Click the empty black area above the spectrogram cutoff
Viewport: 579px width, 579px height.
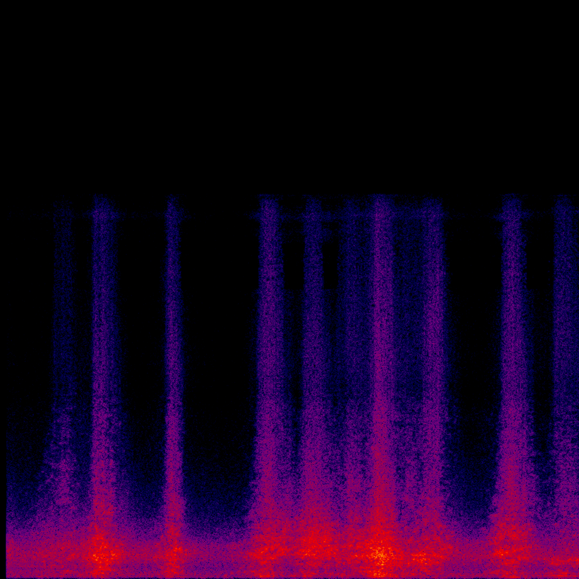pyautogui.click(x=289, y=96)
